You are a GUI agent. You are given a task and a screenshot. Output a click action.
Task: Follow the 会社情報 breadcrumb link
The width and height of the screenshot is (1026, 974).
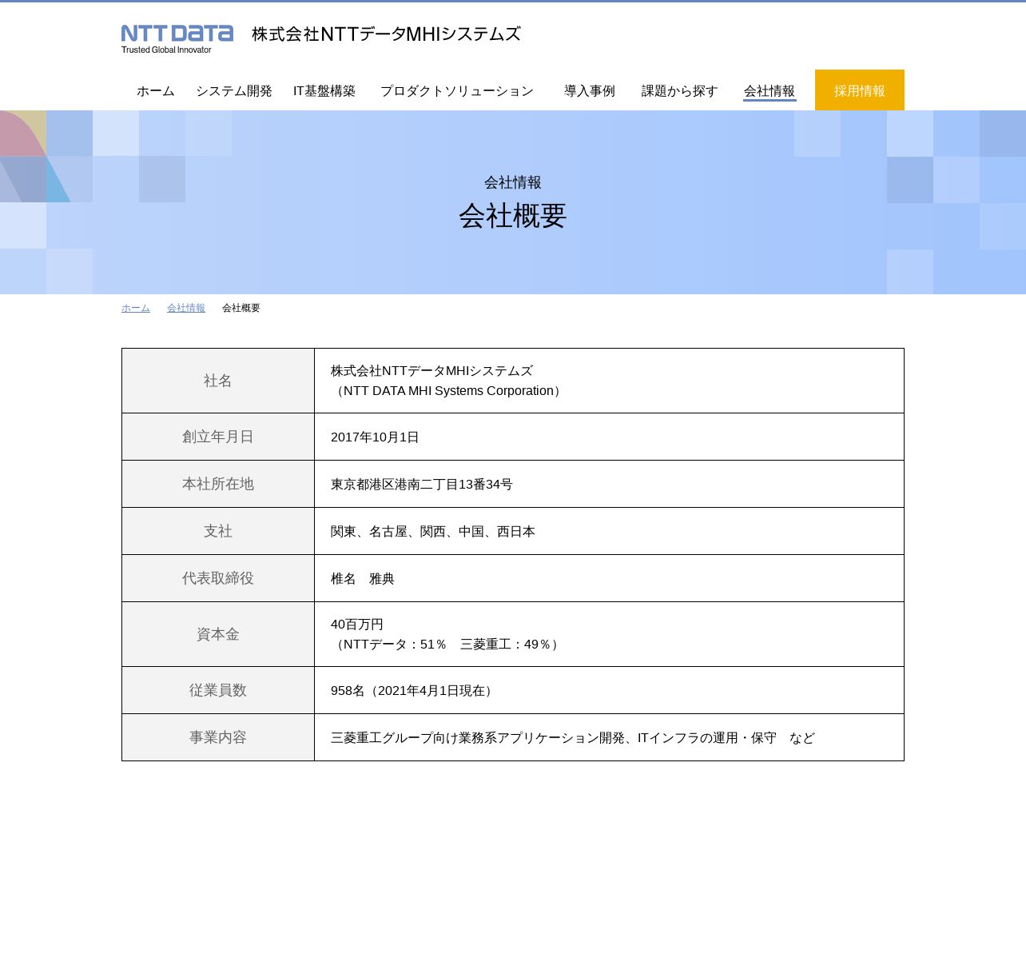186,308
